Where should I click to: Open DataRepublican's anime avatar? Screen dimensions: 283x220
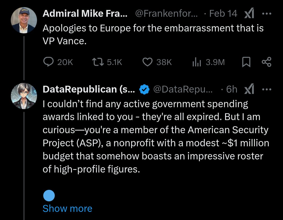24,96
